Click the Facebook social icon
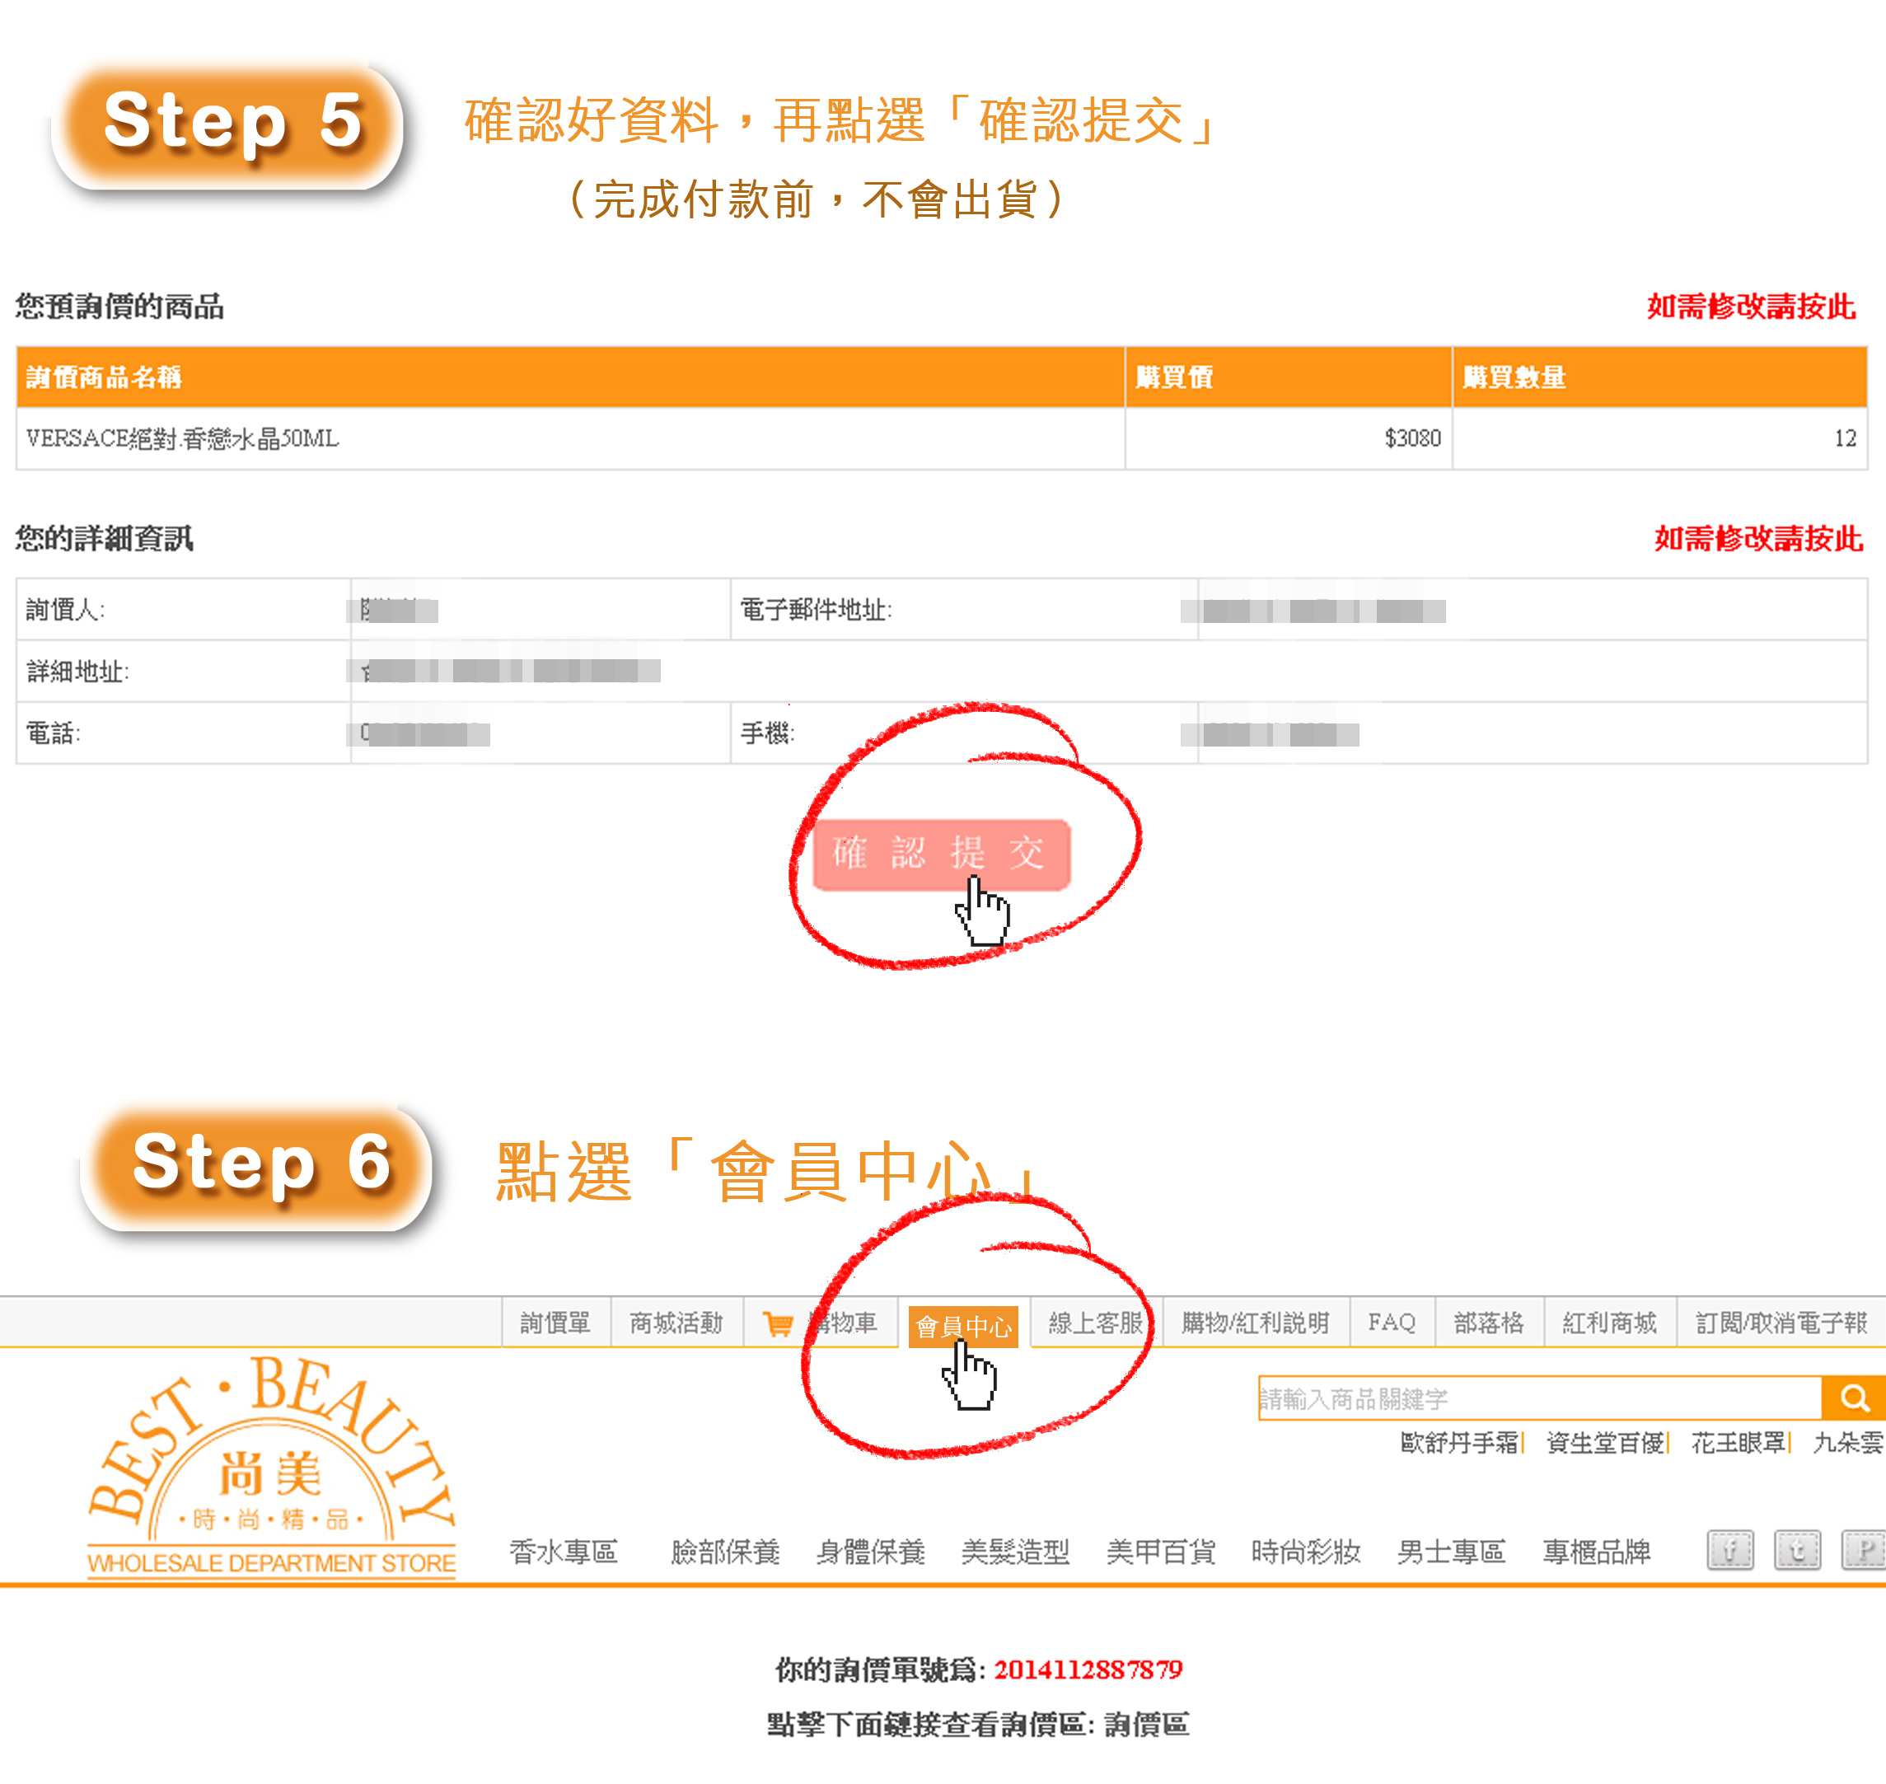 1730,1551
